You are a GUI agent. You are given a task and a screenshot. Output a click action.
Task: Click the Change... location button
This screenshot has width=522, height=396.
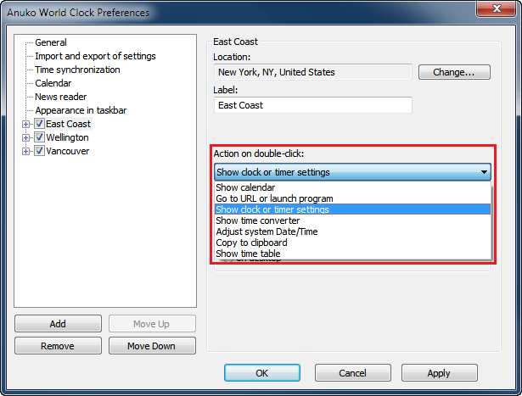(454, 72)
